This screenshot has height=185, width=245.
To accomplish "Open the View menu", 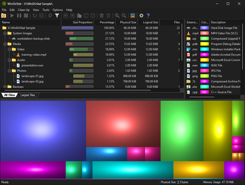I will (36, 10).
